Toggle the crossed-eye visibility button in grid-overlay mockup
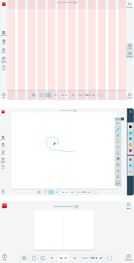 tap(34, 95)
